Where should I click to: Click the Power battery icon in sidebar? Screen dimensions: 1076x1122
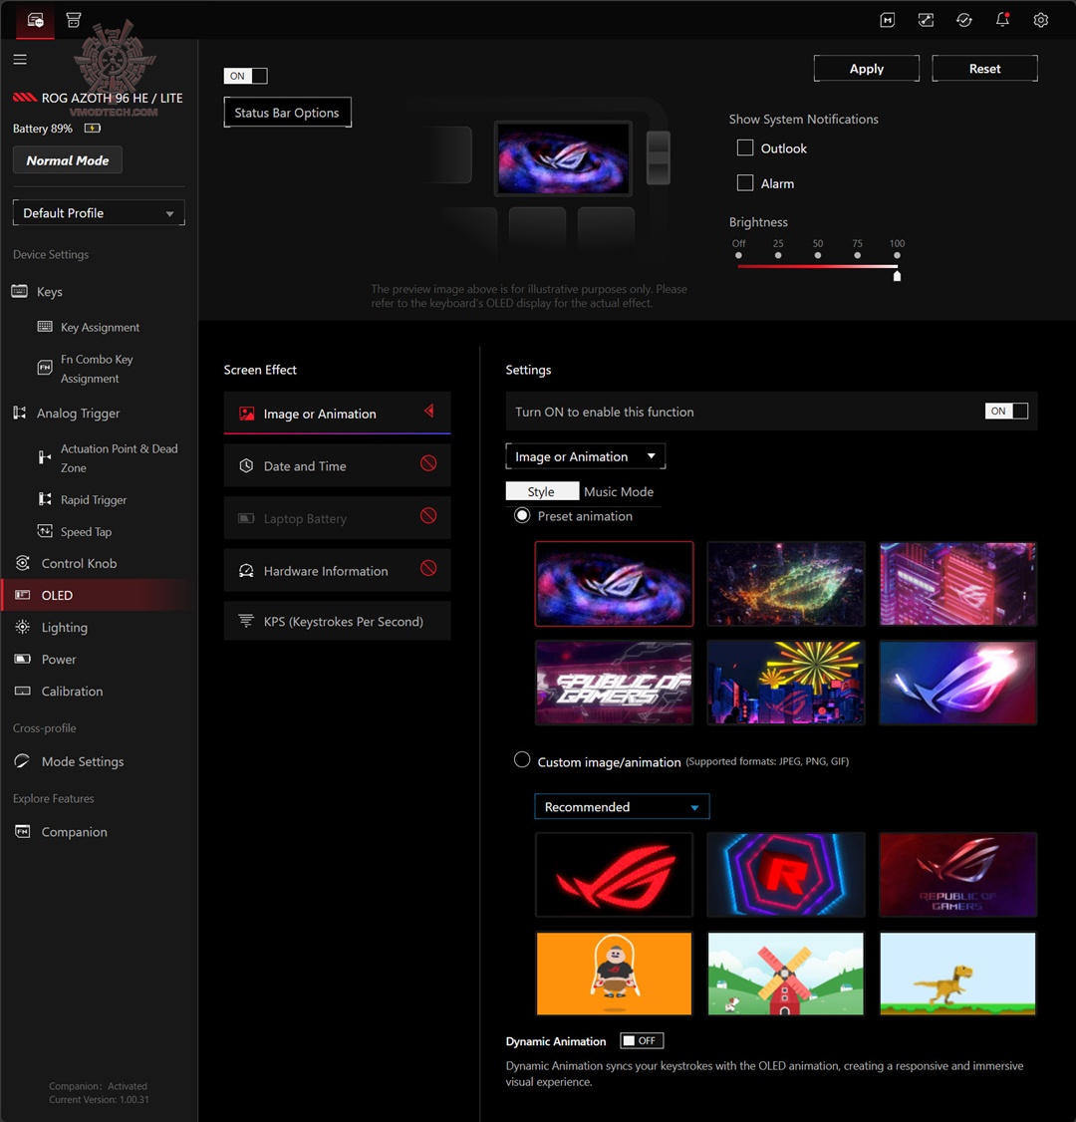pyautogui.click(x=23, y=659)
